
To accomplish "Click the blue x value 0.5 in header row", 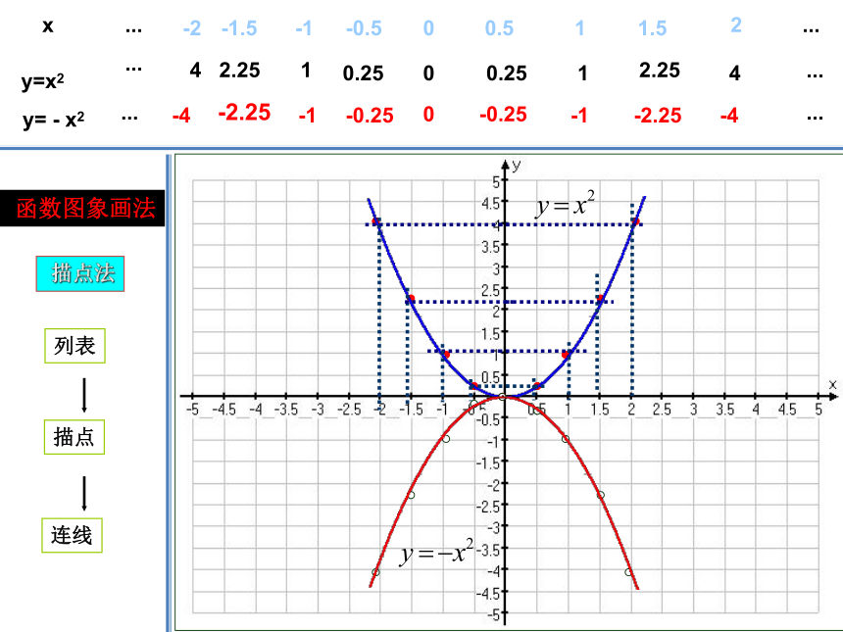I will [499, 28].
